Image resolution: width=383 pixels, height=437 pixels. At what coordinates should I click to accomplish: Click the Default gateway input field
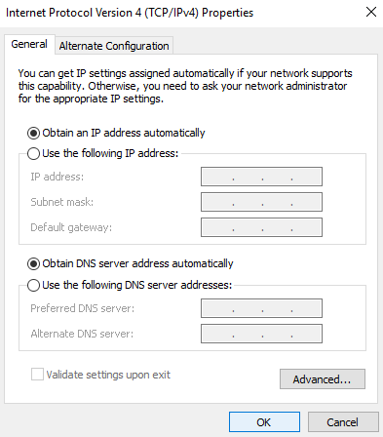[x=261, y=227]
